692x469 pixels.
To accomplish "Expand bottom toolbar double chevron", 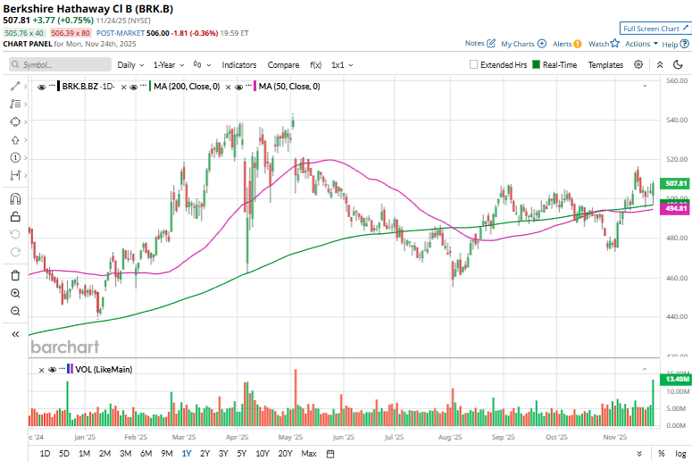I will tap(639, 454).
